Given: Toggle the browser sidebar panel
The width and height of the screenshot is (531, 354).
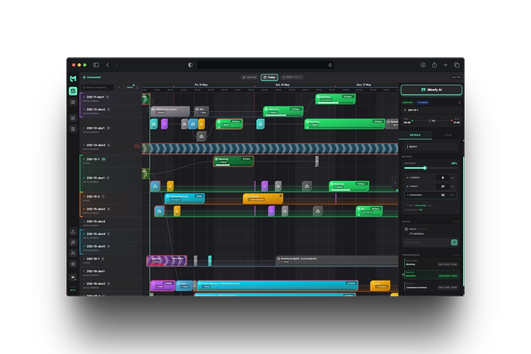Looking at the screenshot, I should (x=96, y=65).
